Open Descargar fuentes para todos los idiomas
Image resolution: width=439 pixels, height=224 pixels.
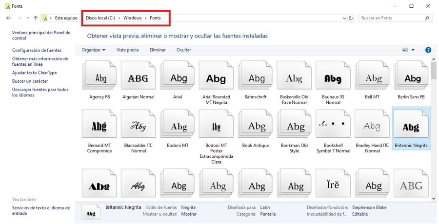click(x=40, y=93)
